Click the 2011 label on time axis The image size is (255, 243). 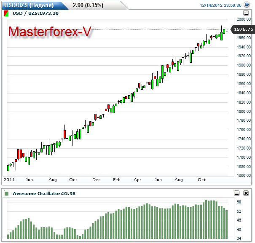(9, 180)
